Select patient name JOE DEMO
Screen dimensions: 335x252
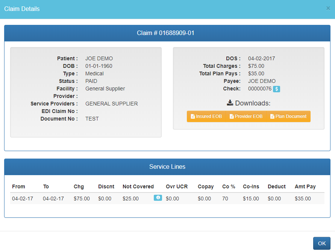point(99,58)
